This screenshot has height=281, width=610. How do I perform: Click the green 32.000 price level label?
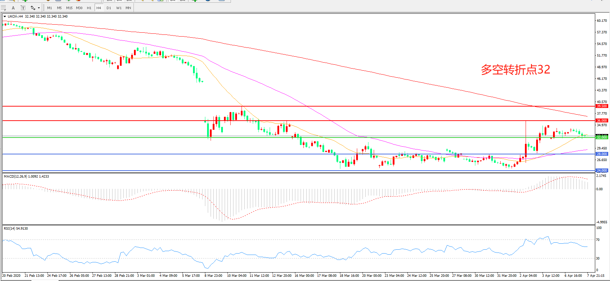tap(602, 138)
